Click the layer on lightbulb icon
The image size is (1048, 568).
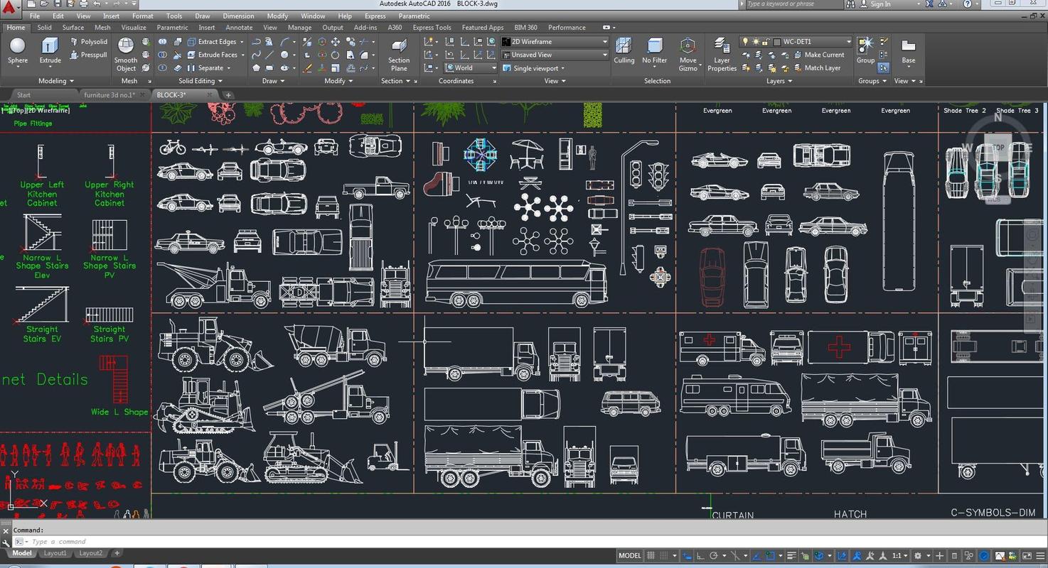746,42
